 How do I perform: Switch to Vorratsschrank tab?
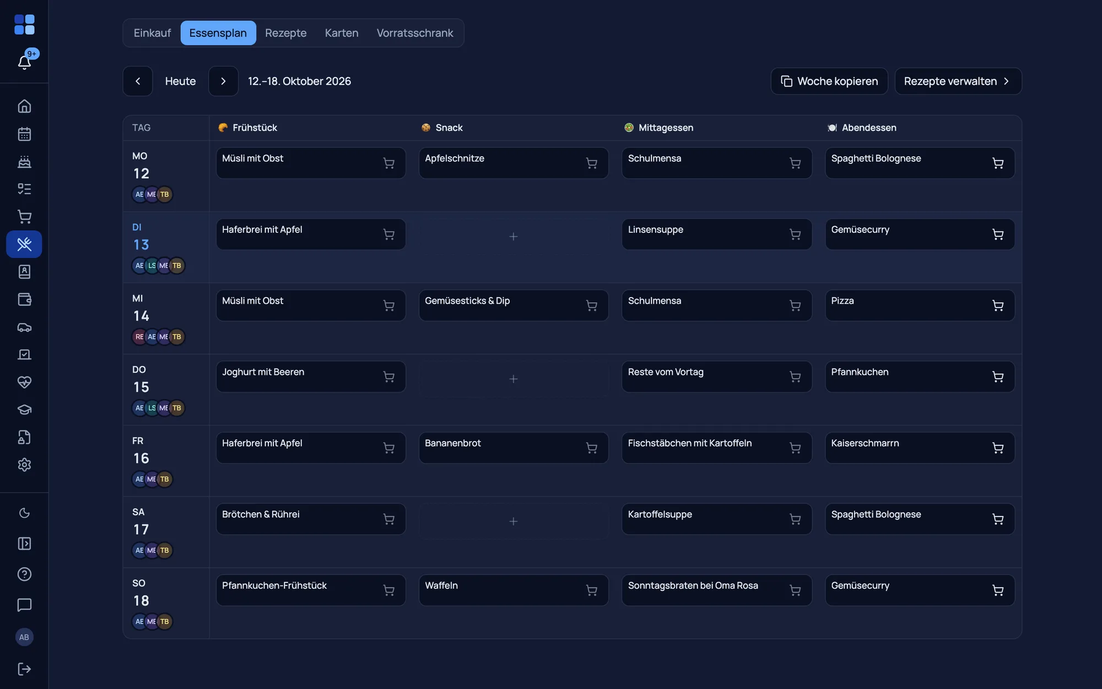click(x=415, y=33)
